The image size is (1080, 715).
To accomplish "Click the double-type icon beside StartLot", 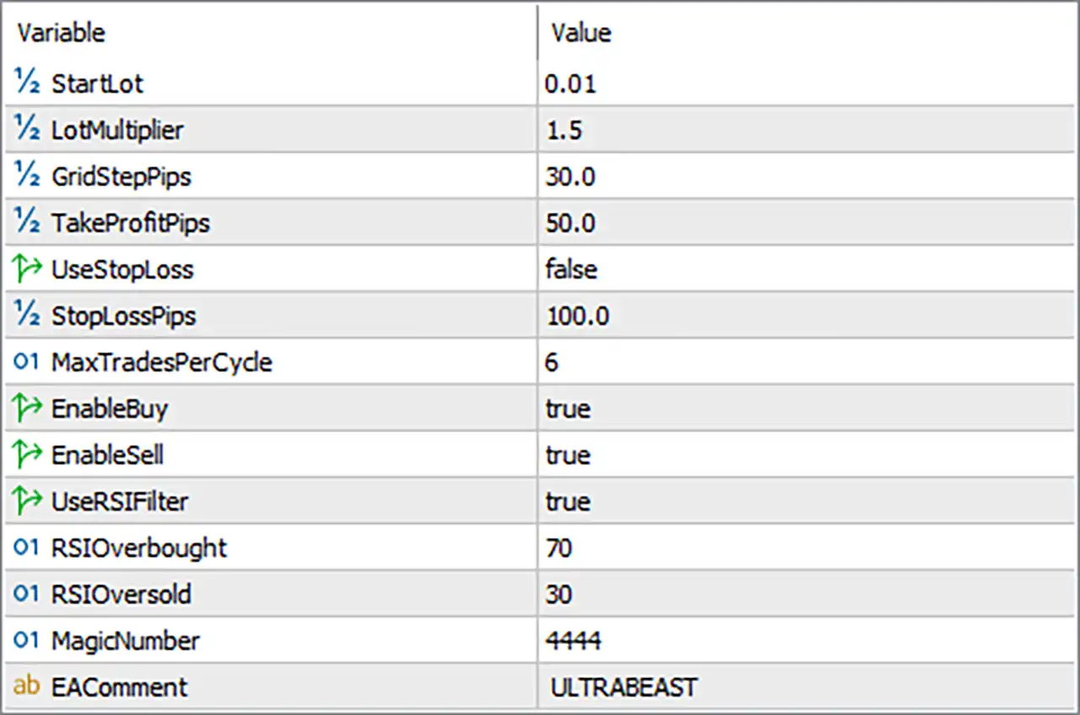I will [27, 83].
